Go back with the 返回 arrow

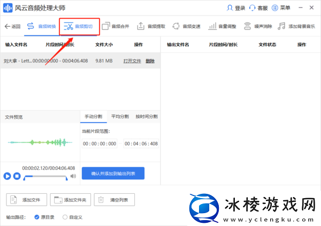12,26
